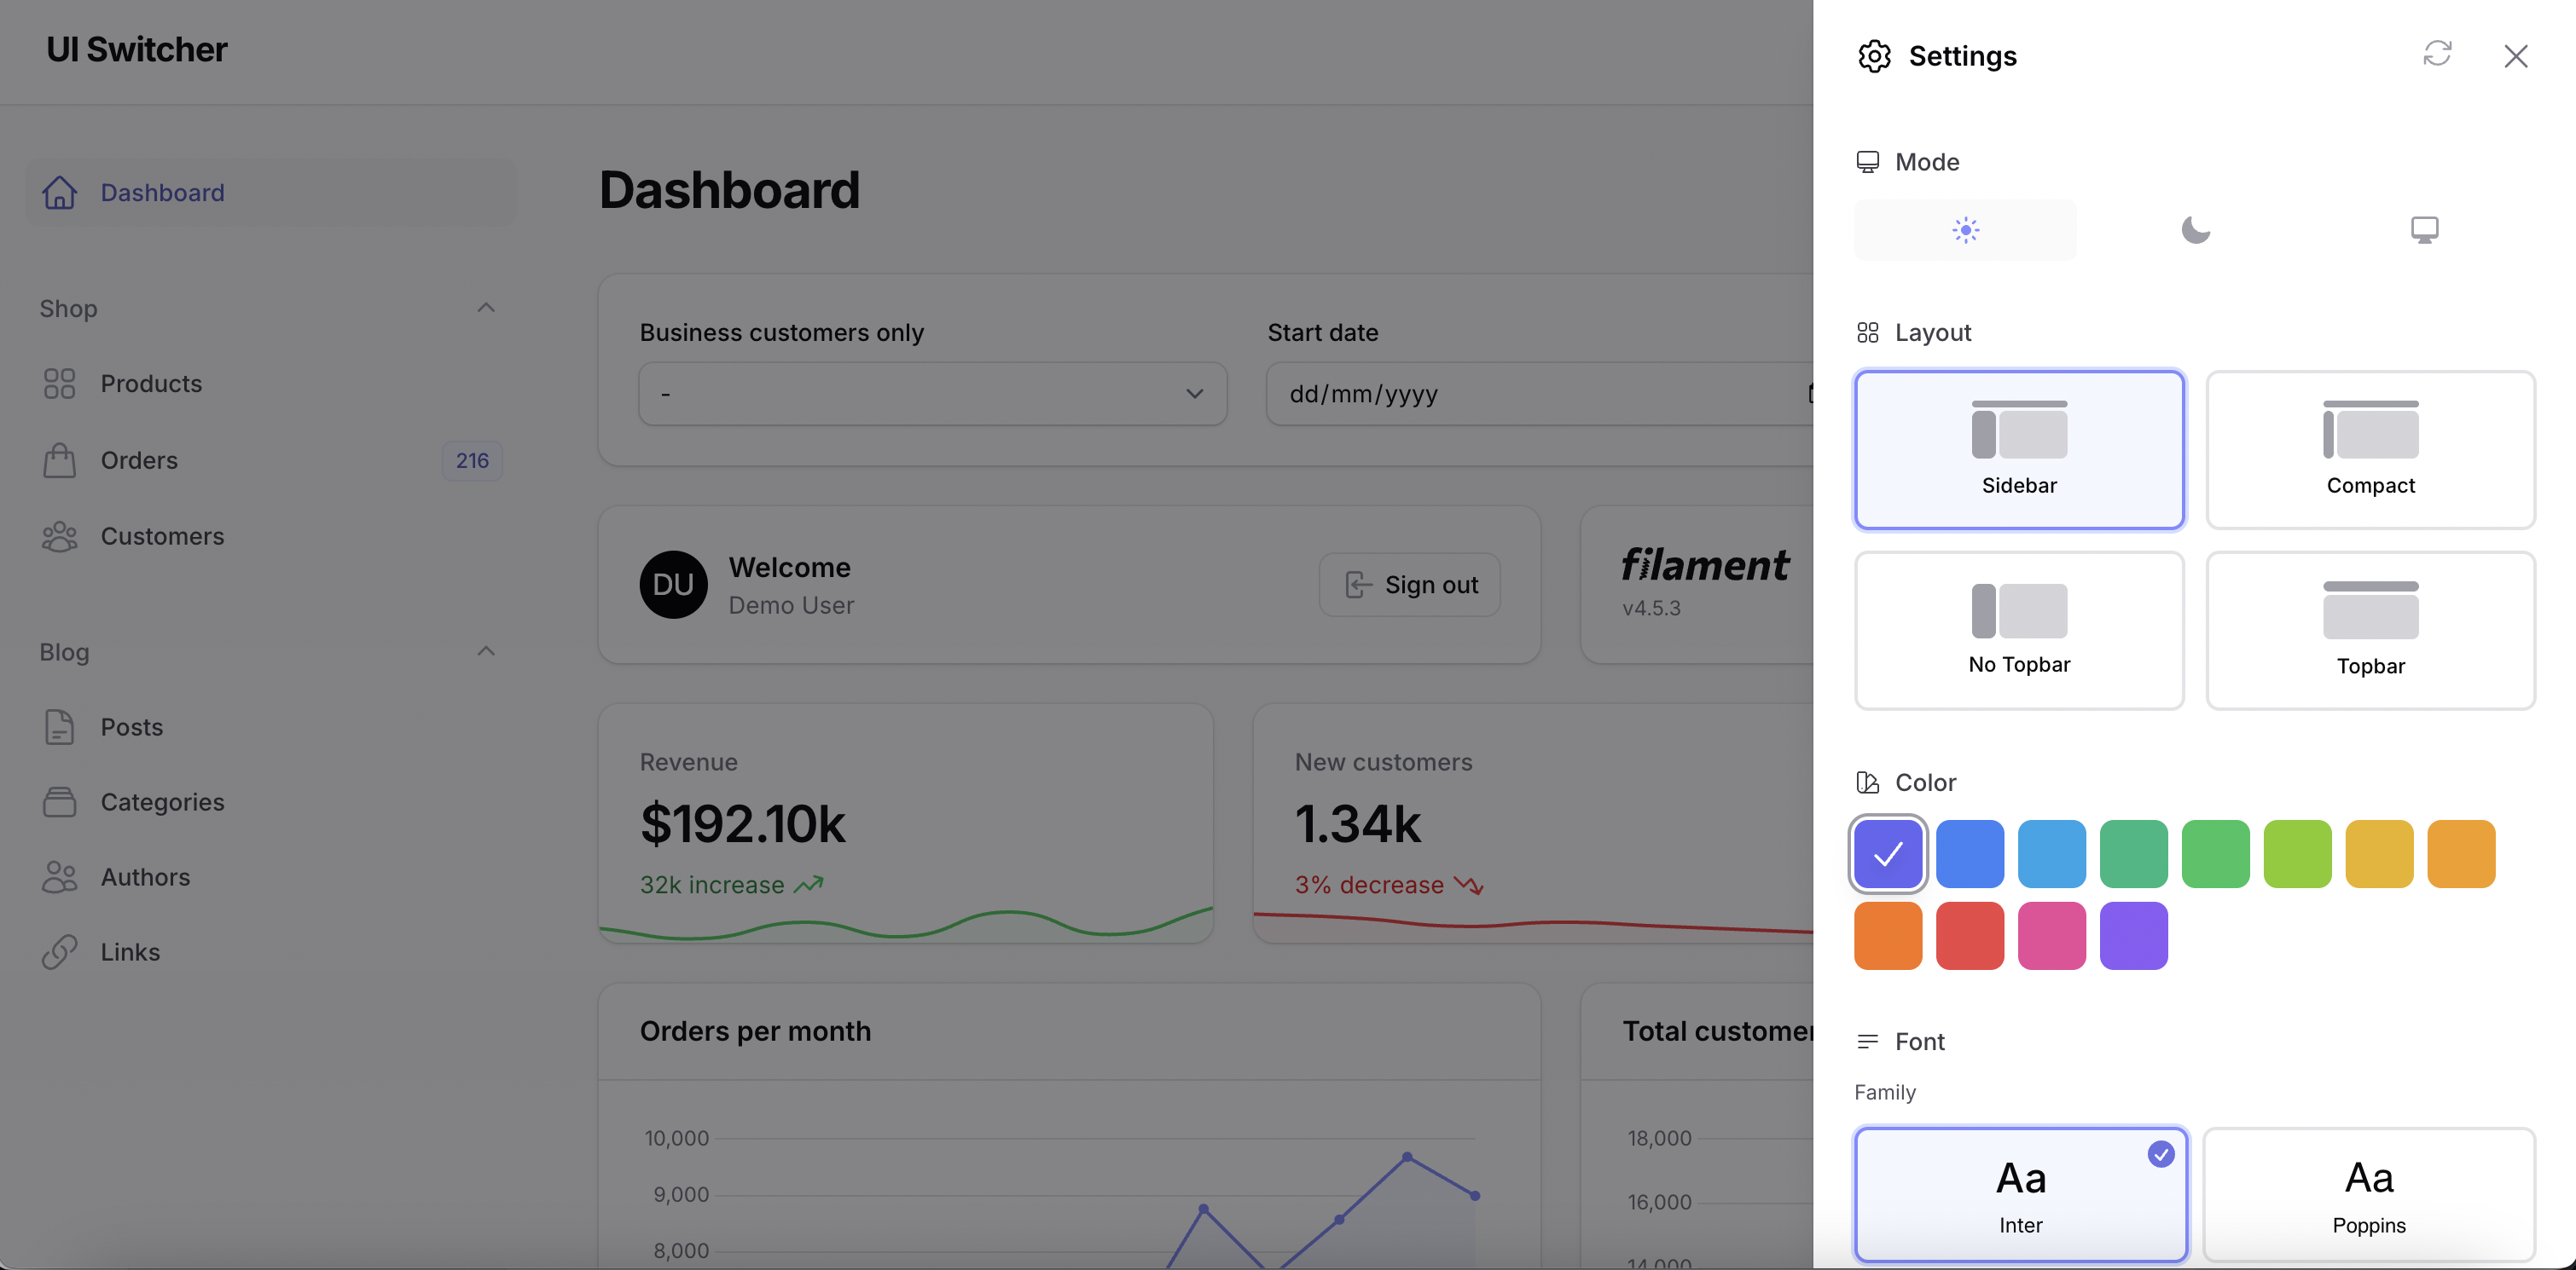Click the Start date input field
This screenshot has width=2576, height=1270.
pyautogui.click(x=1540, y=394)
